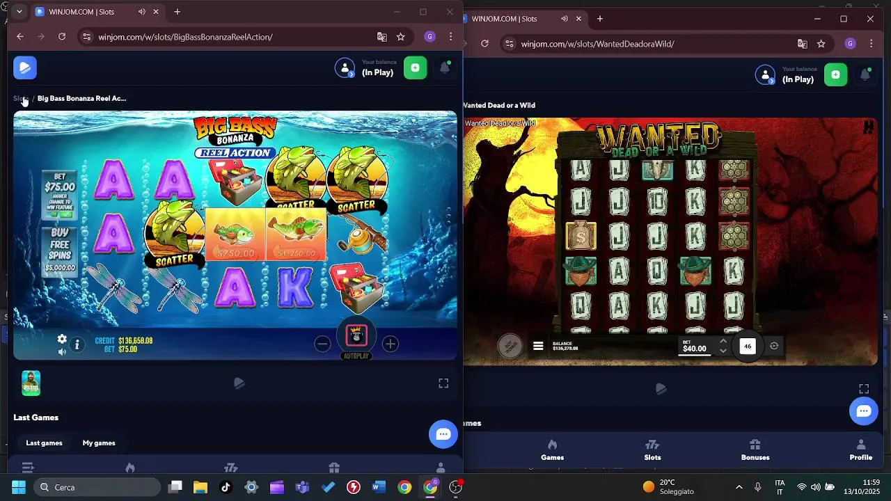Open clock showing 11:59 13/10/2025

(862, 487)
